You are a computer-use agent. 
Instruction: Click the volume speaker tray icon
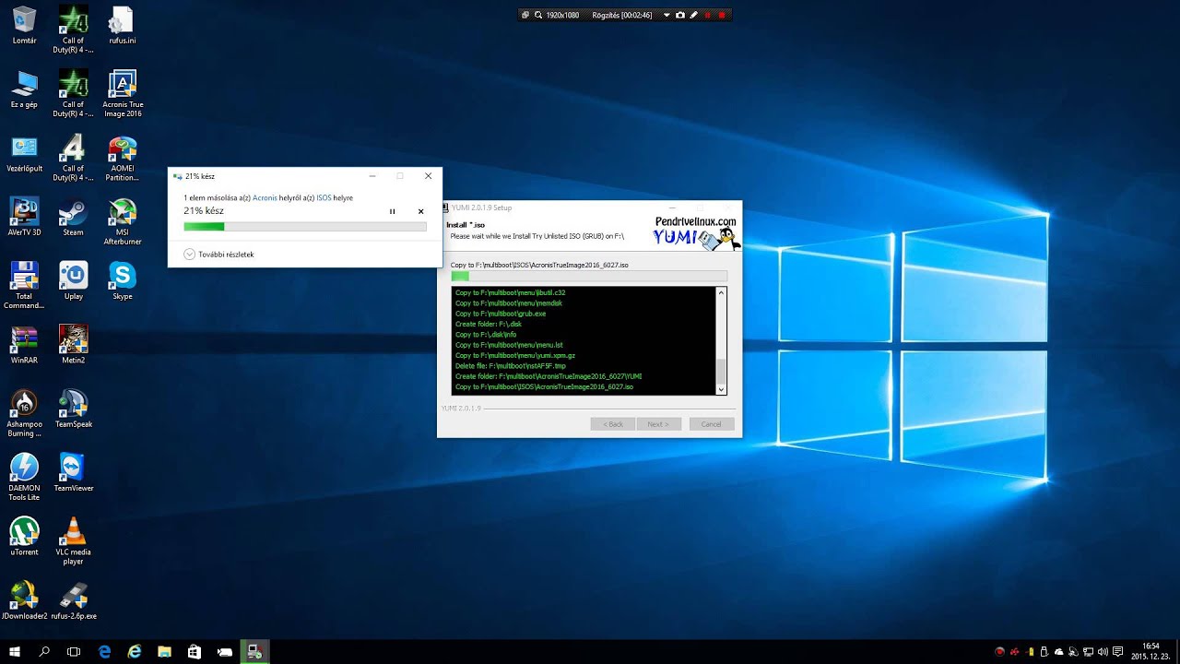[x=1103, y=652]
